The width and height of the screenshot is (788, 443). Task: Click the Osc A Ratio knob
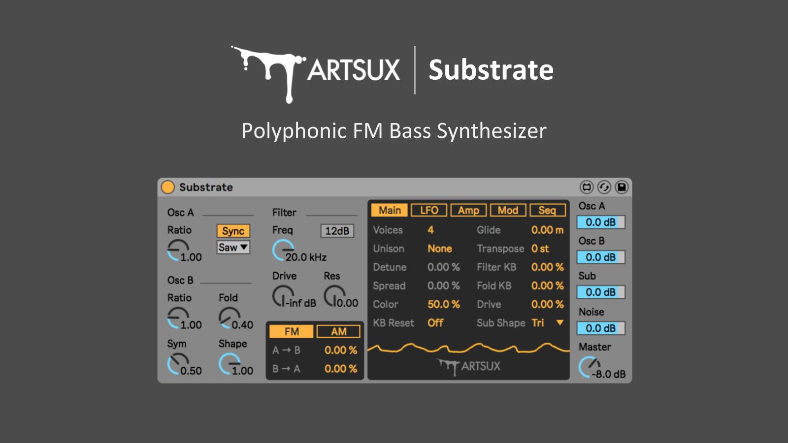177,250
